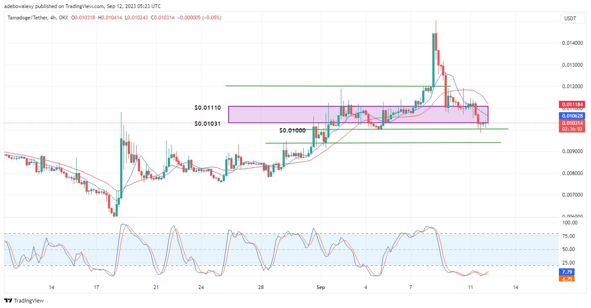The width and height of the screenshot is (591, 308).
Task: Click the 0.013000 price axis label
Action: tap(572, 65)
